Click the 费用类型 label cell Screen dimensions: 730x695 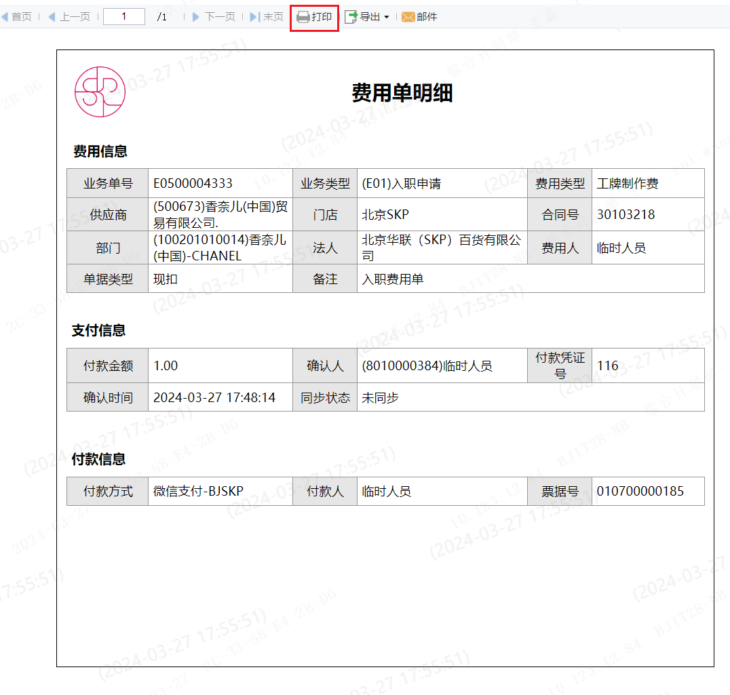560,183
